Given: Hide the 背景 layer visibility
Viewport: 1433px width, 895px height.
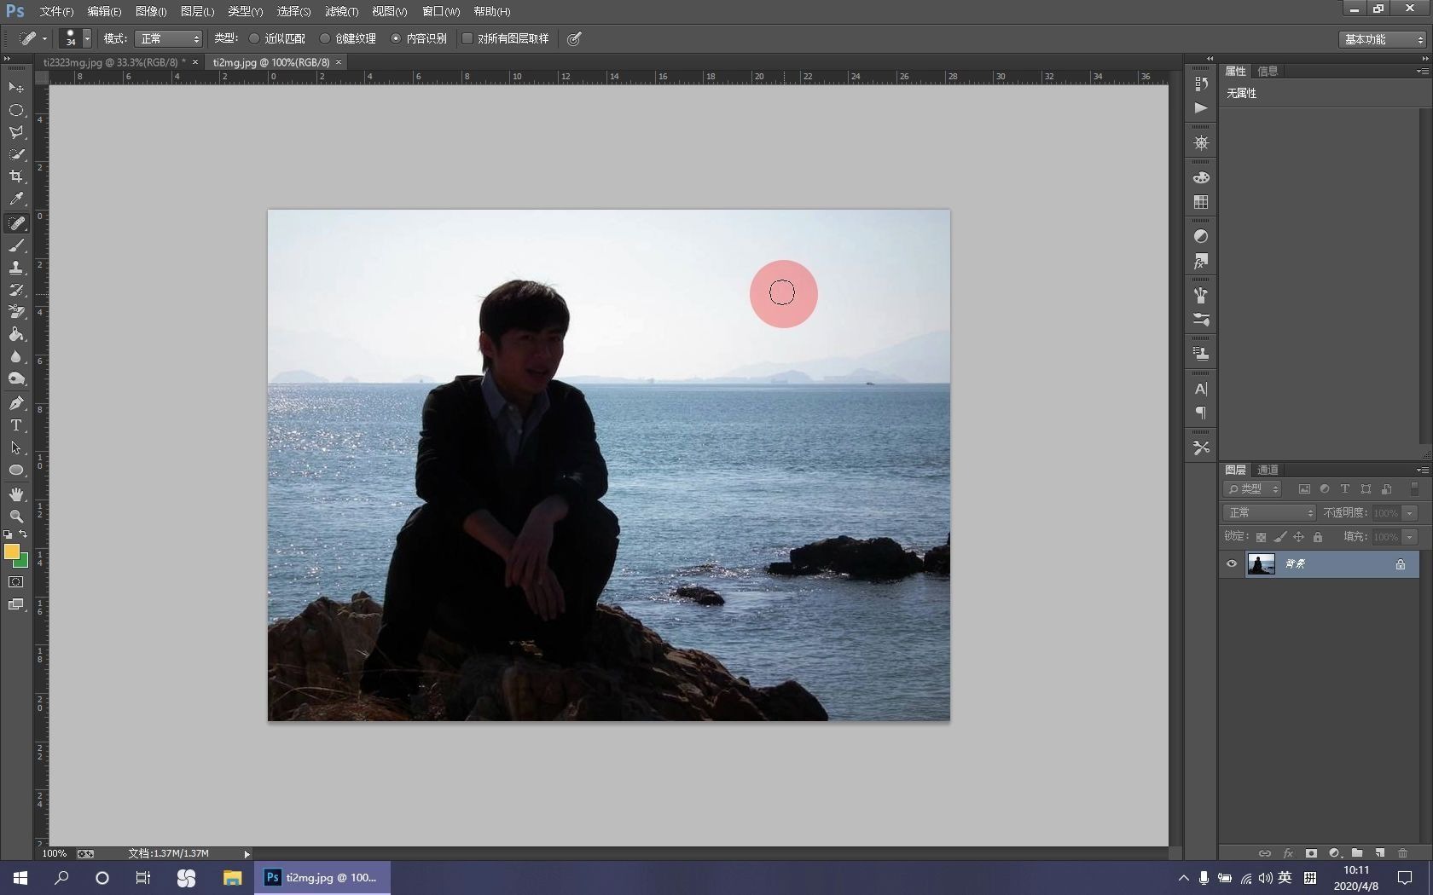Looking at the screenshot, I should click(x=1232, y=563).
